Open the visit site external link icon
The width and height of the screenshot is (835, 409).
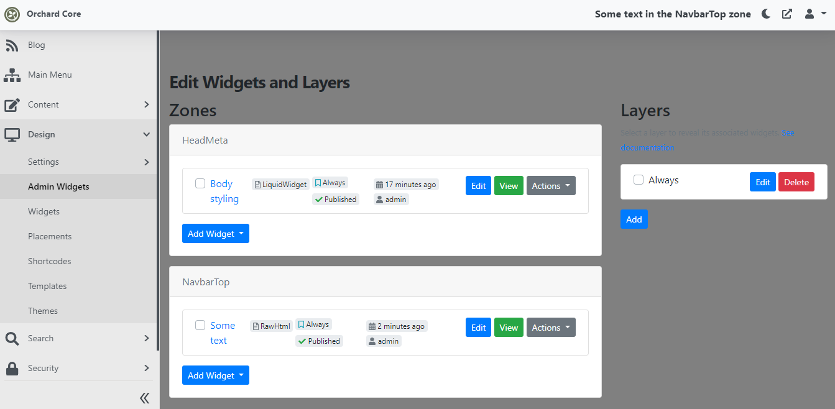click(787, 14)
